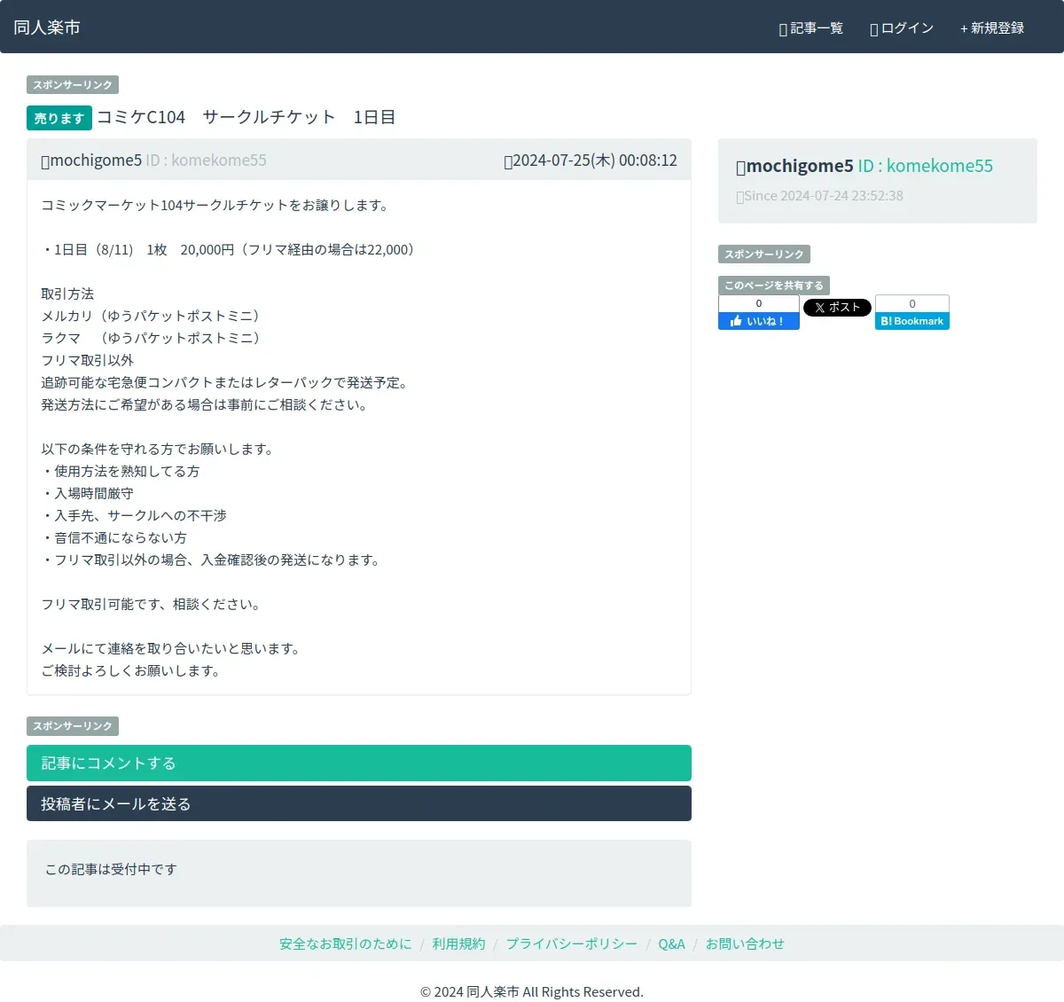The width and height of the screenshot is (1064, 1002).
Task: Open the Q&A footer link
Action: tap(671, 943)
